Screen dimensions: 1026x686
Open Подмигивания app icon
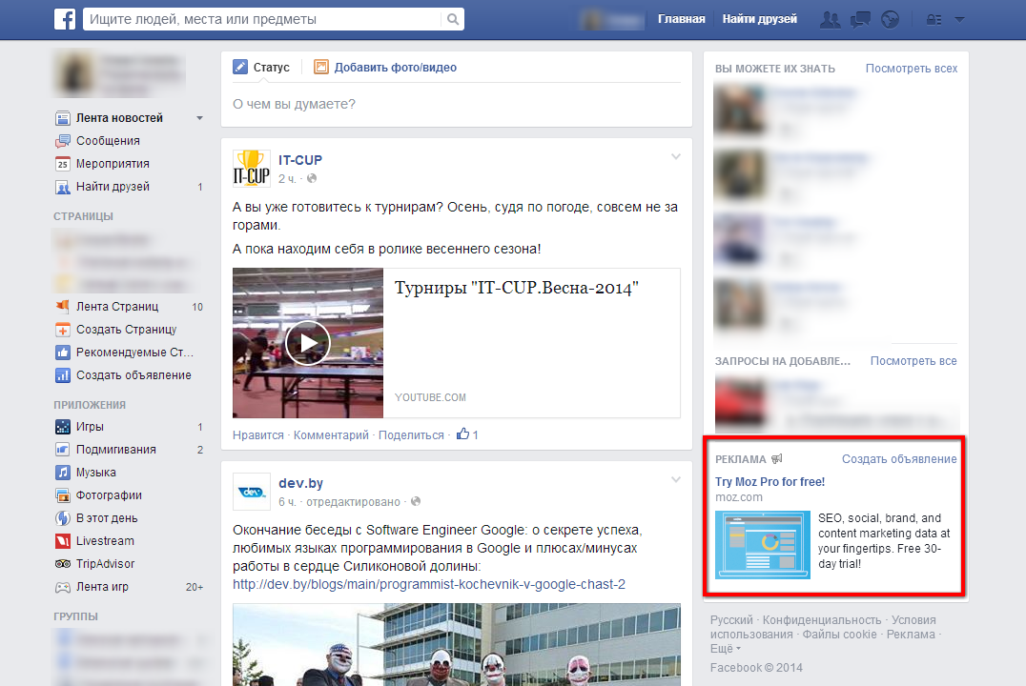(63, 450)
